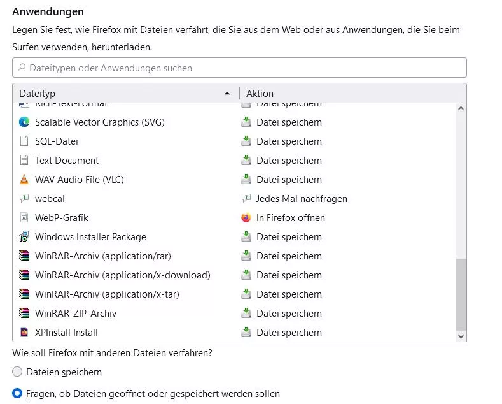Viewport: 502px width, 404px height.
Task: Select the 'Dateien speichern' radio option
Action: 18,372
